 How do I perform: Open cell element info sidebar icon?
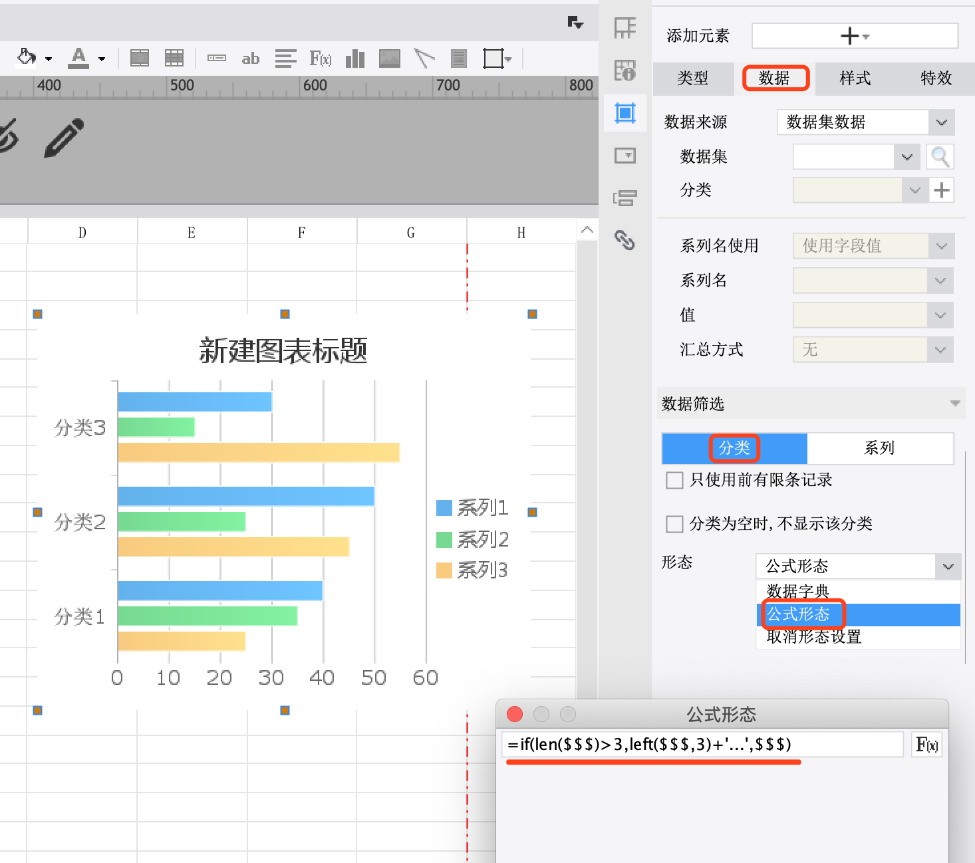(625, 70)
